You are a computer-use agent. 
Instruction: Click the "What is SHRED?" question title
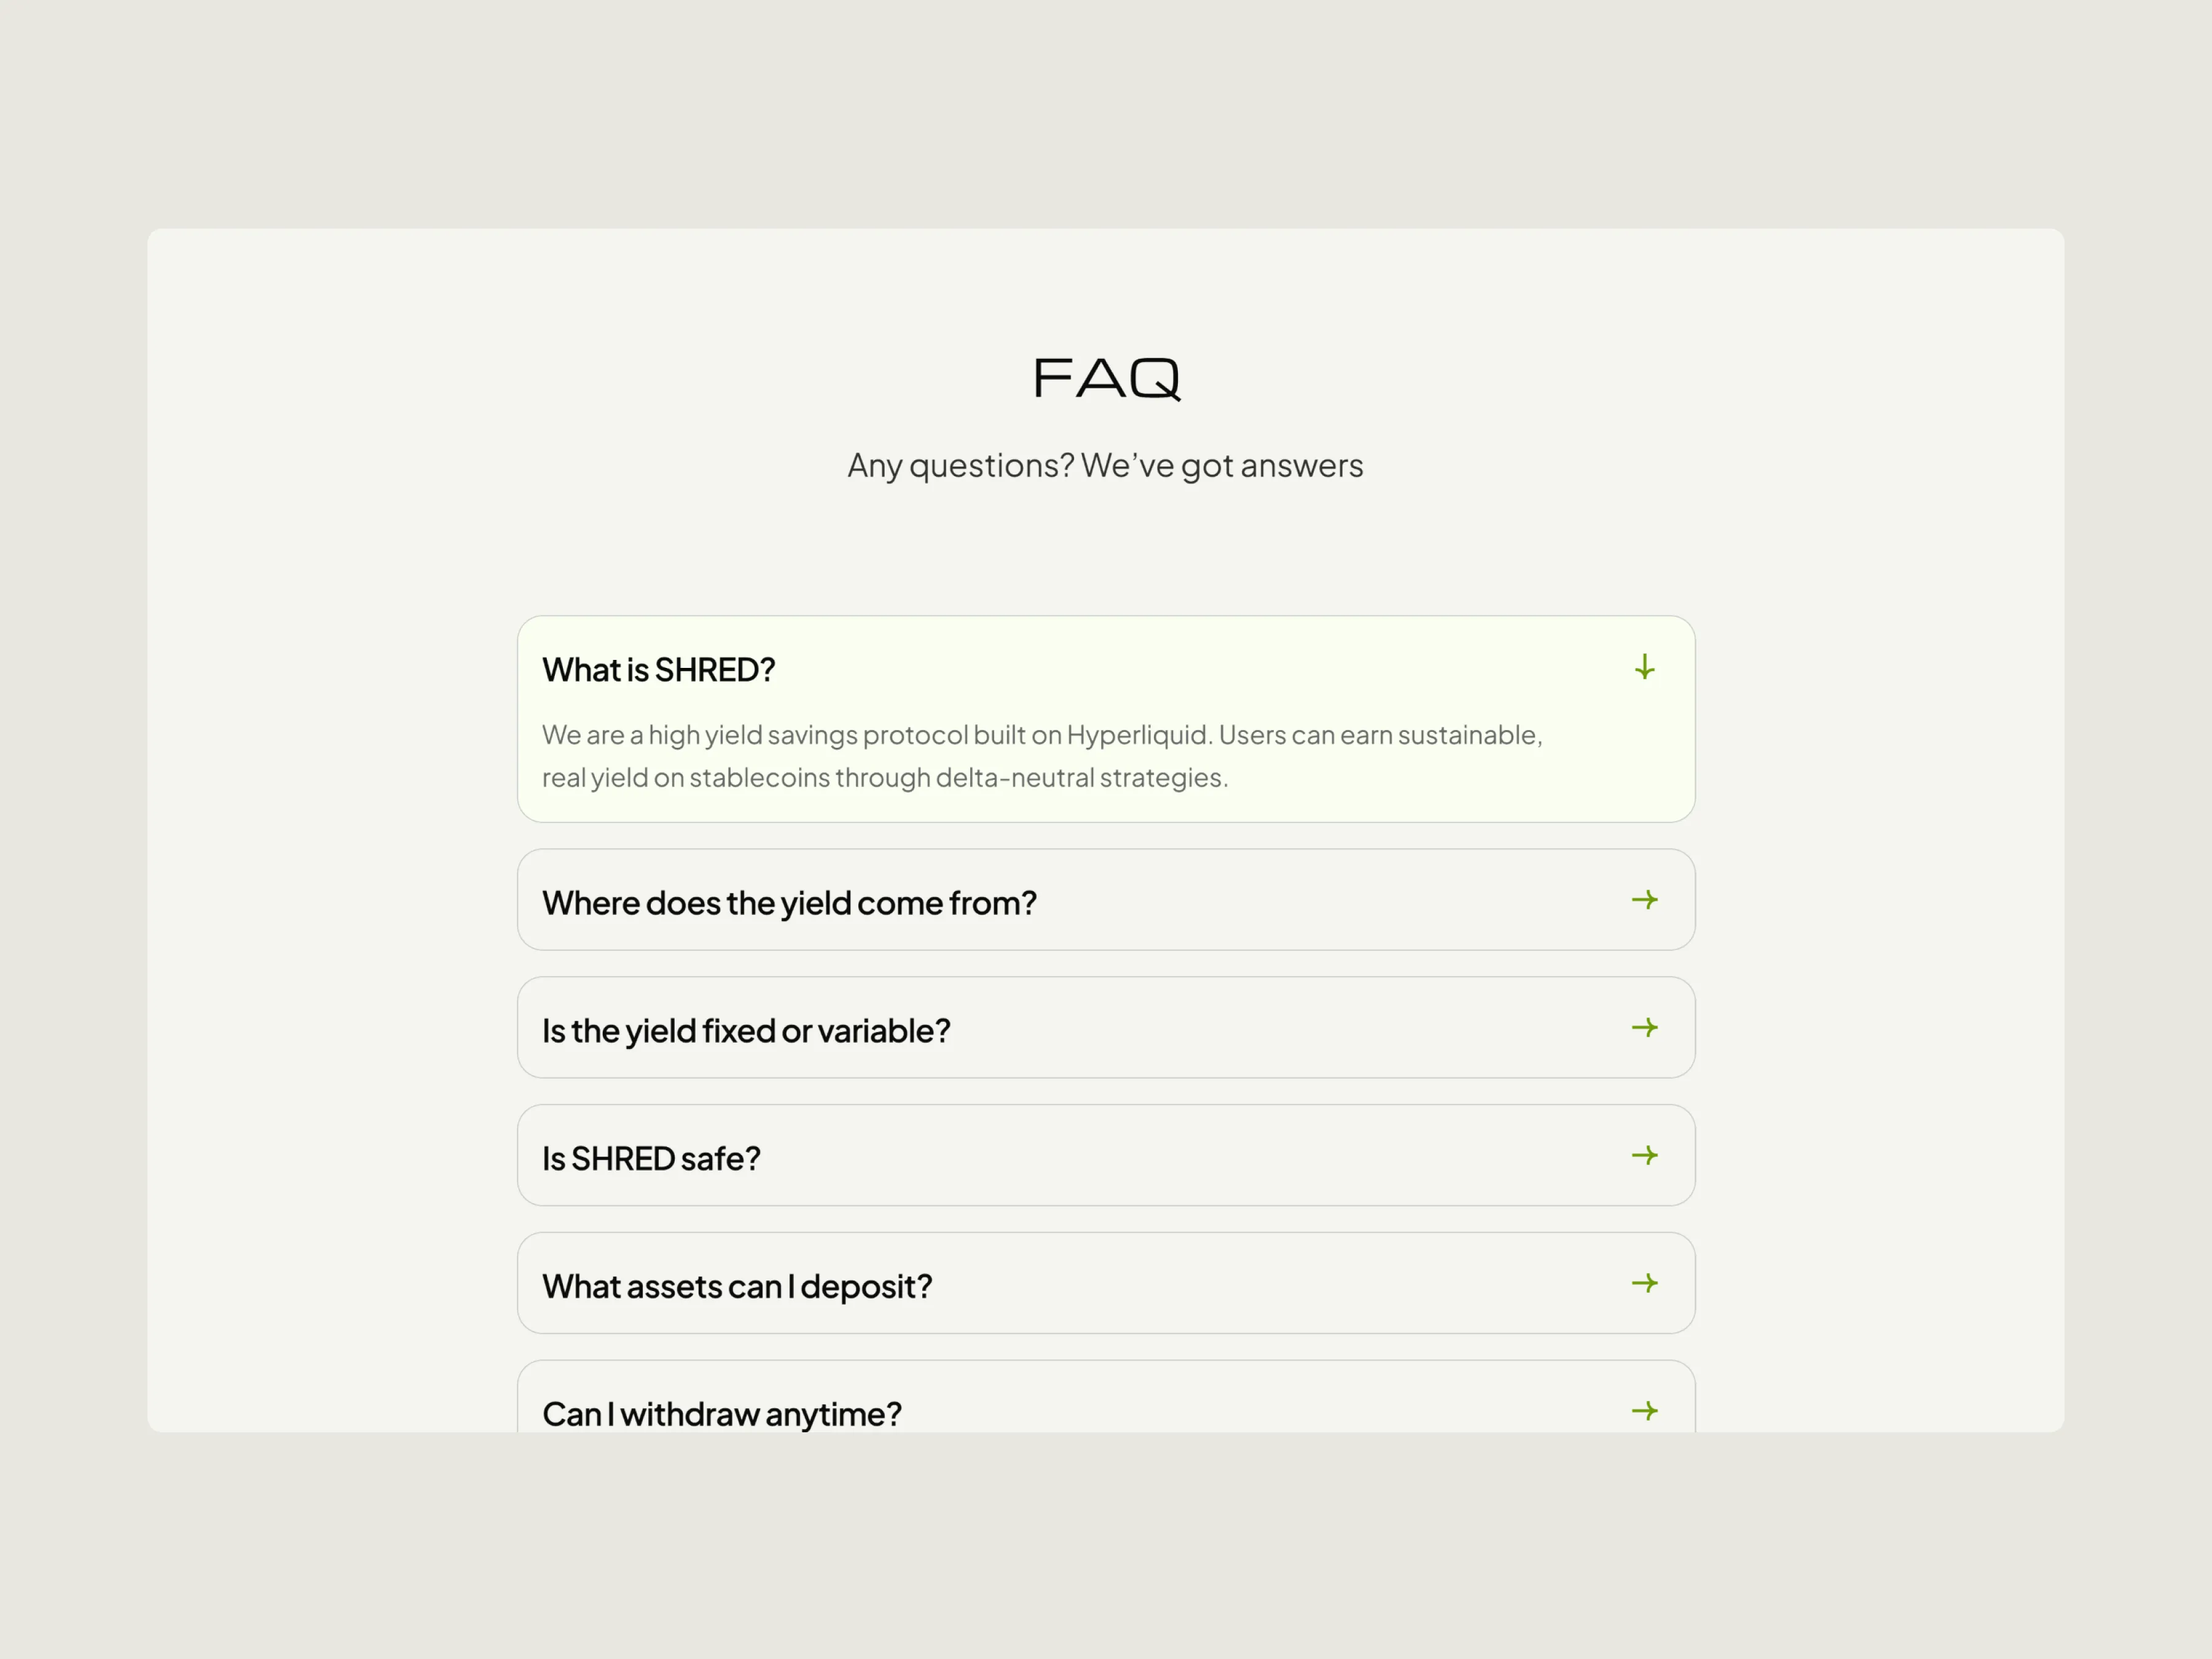pos(659,670)
